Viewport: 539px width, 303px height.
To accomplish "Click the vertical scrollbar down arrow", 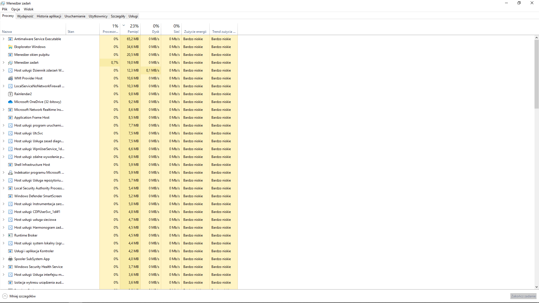I will 536,287.
